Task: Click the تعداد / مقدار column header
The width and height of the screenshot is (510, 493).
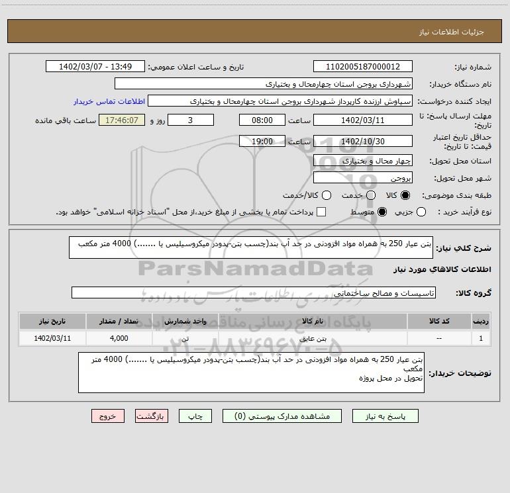Action: click(x=119, y=321)
